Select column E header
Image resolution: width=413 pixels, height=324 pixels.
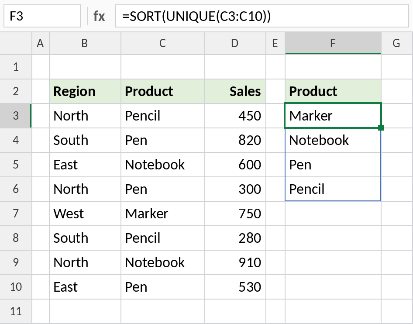click(275, 43)
